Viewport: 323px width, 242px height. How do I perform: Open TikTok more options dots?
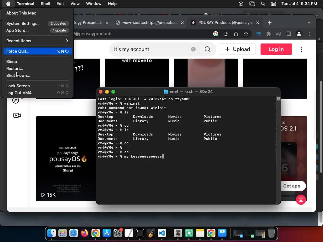pyautogui.click(x=302, y=49)
